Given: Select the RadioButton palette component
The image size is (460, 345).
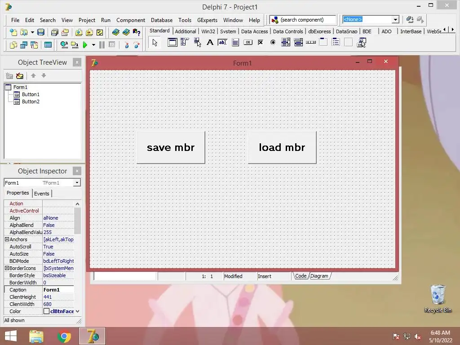Looking at the screenshot, I should tap(273, 43).
